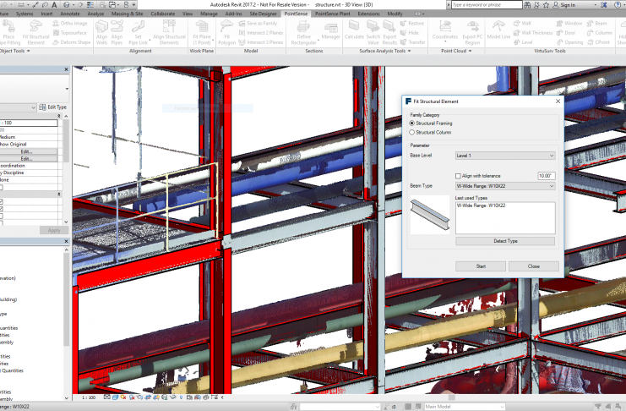This screenshot has width=626, height=411.
Task: Expand the Beam Type dropdown
Action: click(504, 186)
